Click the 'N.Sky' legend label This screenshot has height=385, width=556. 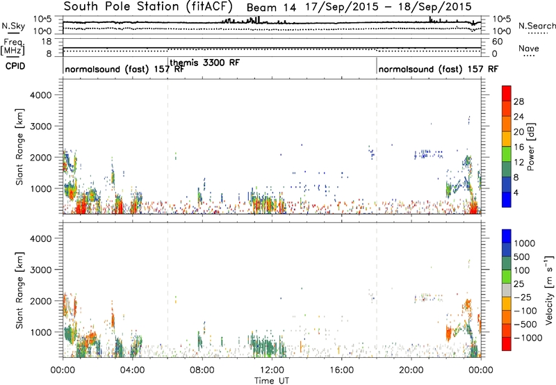coord(13,26)
